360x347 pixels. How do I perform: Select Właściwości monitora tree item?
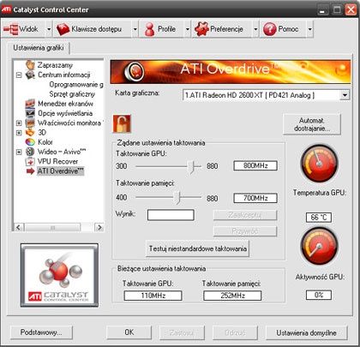click(x=69, y=123)
